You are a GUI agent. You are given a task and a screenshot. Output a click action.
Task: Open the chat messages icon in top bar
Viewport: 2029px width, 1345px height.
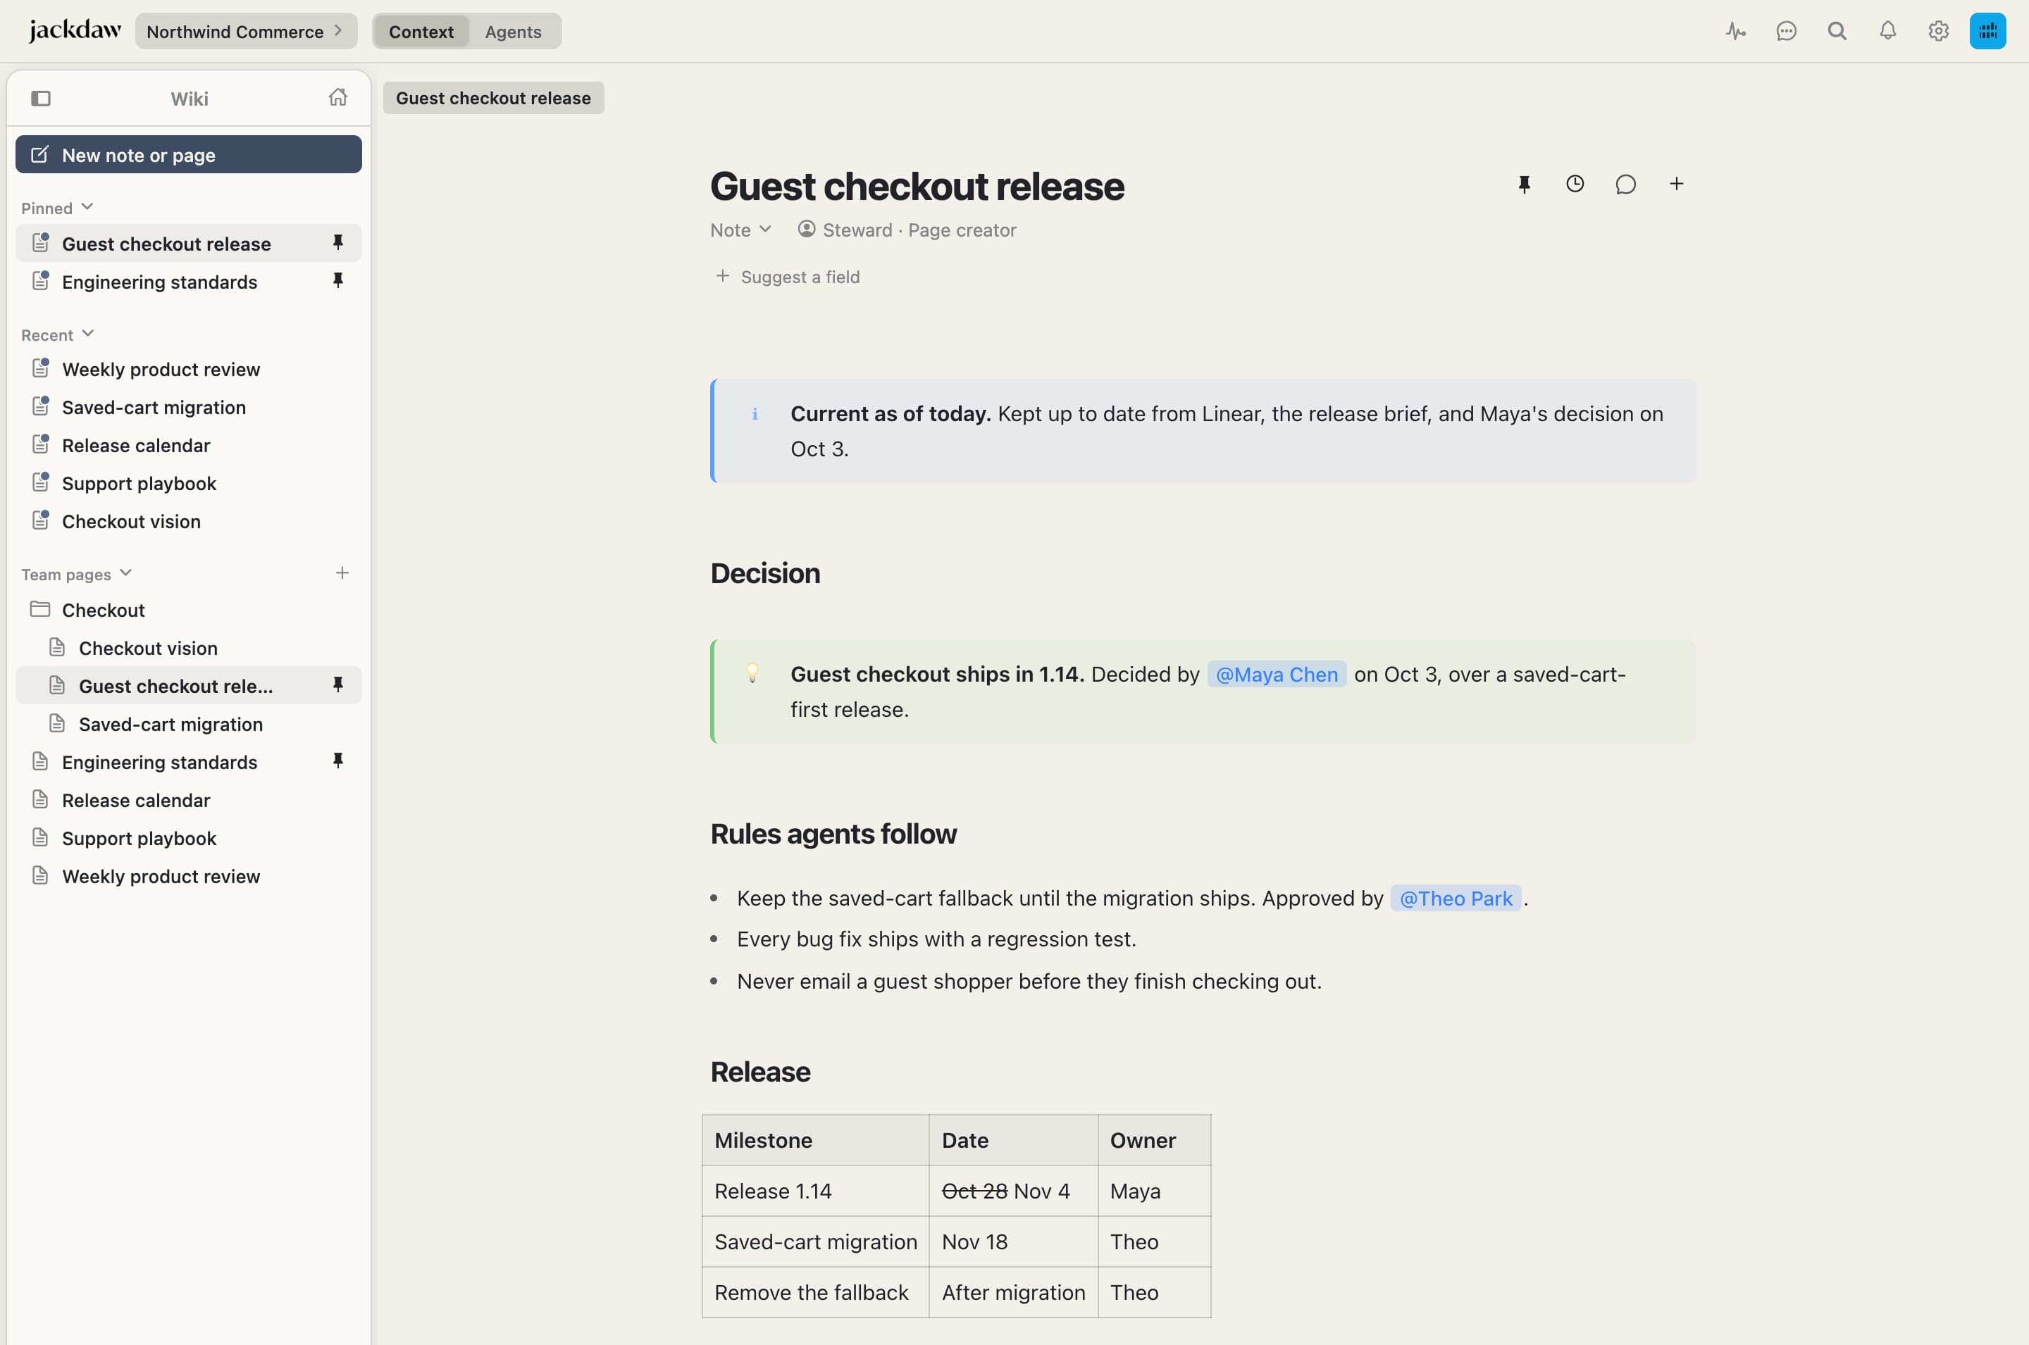[x=1786, y=32]
